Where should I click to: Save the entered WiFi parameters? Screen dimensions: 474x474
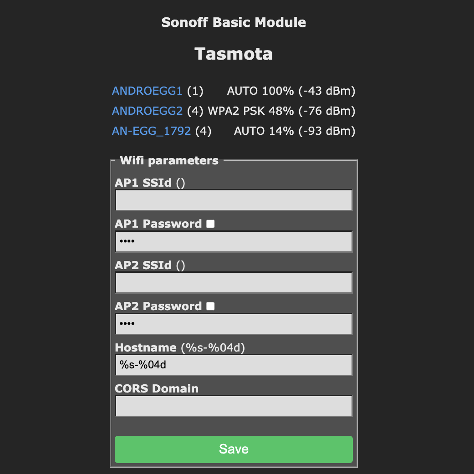pos(234,449)
